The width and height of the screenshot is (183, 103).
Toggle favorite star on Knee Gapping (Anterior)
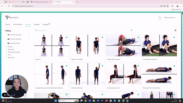click(174, 37)
